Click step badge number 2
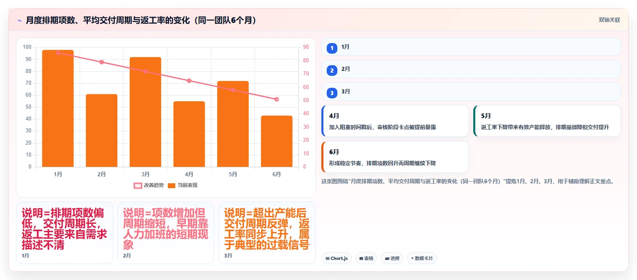 tap(332, 71)
